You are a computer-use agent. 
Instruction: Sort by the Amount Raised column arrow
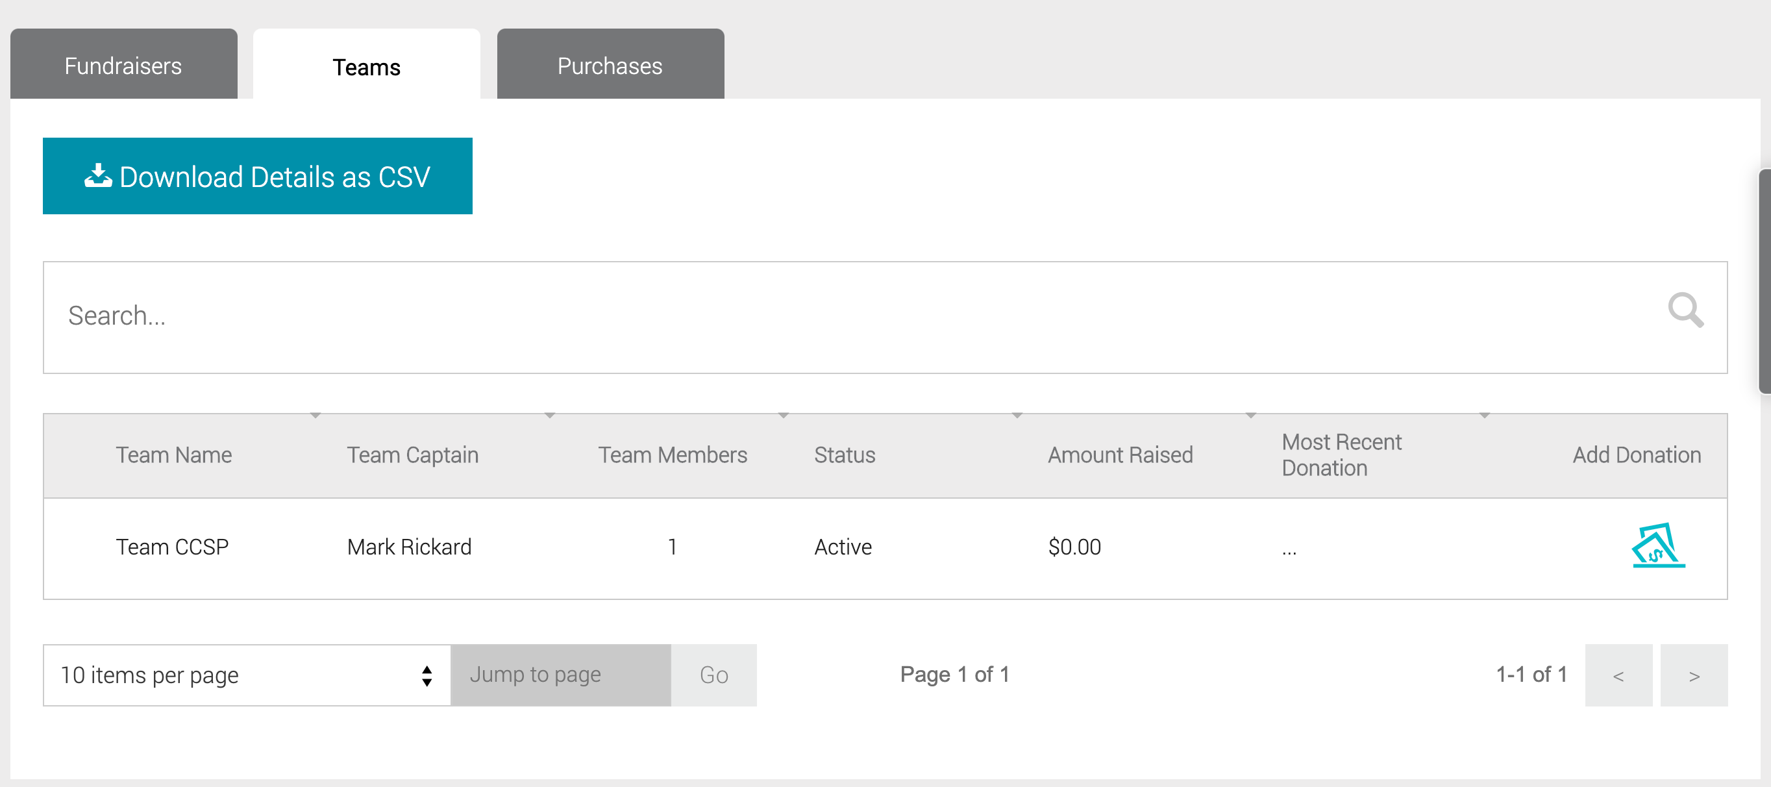pyautogui.click(x=1250, y=416)
